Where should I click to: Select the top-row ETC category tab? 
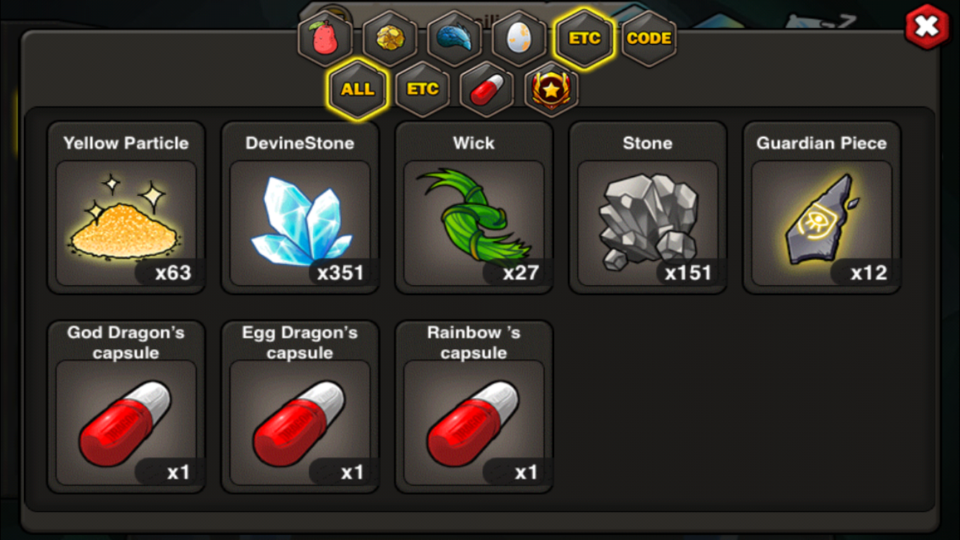(584, 39)
